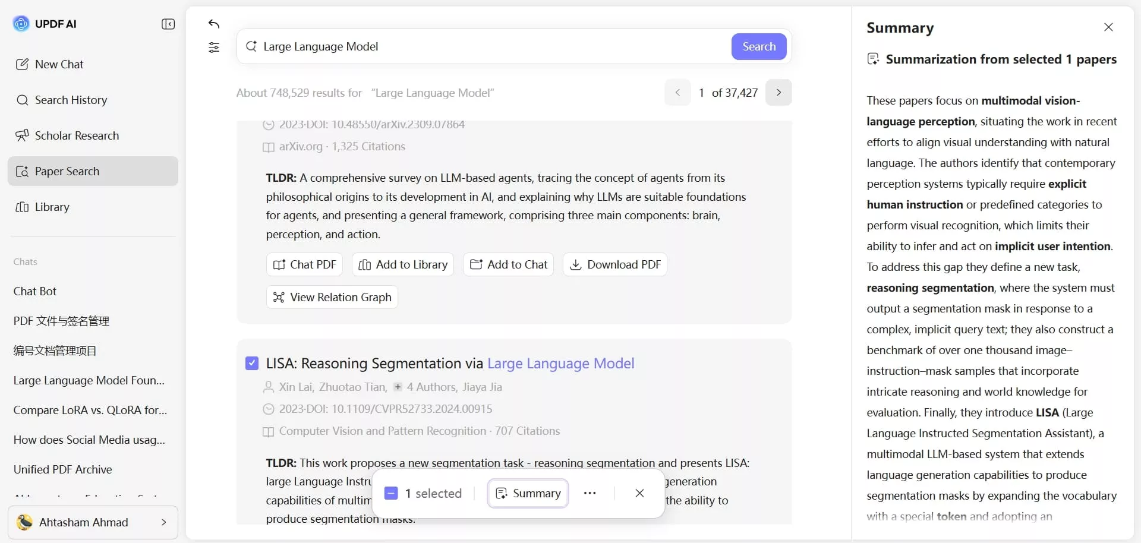The width and height of the screenshot is (1141, 543).
Task: Open the Library section
Action: (x=52, y=207)
